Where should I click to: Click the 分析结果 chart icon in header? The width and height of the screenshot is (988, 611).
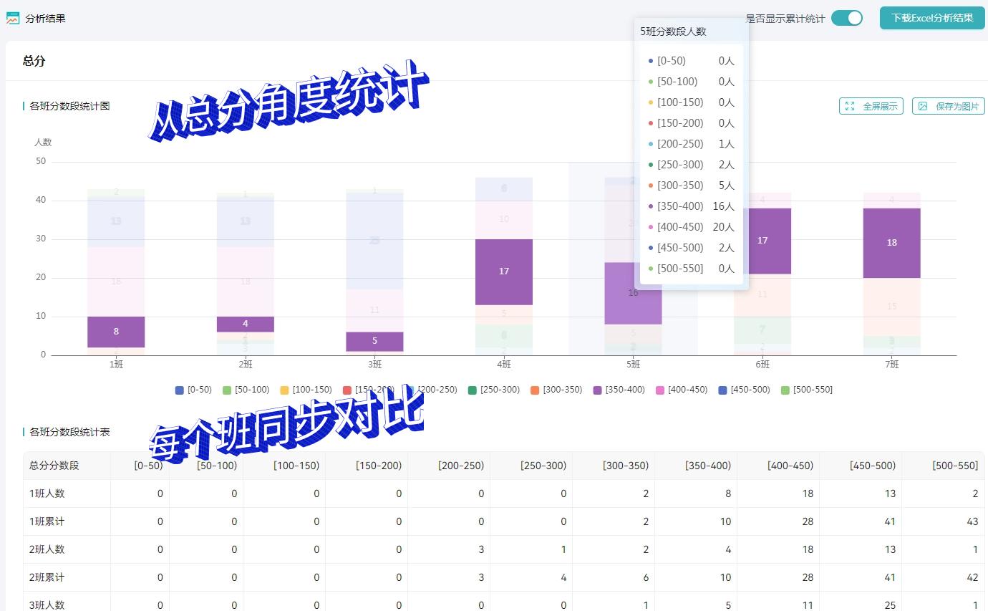[13, 19]
